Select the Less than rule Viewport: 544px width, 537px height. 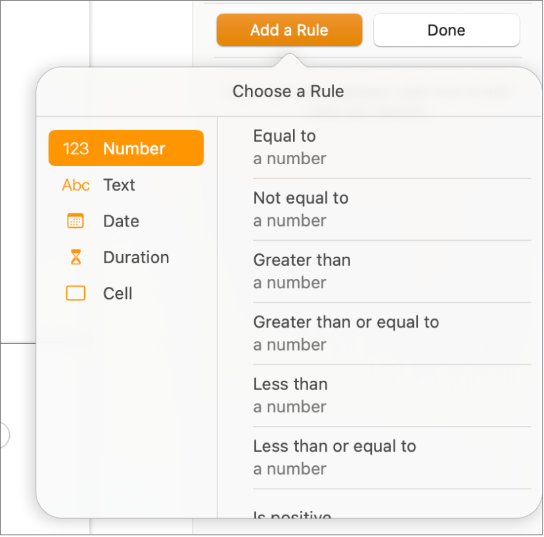290,384
